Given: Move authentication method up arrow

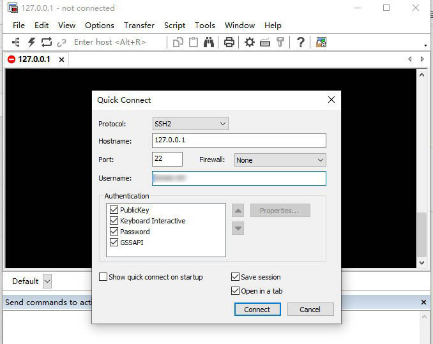Looking at the screenshot, I should click(238, 211).
